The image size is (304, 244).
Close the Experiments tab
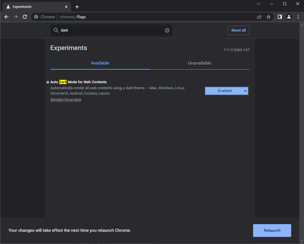coord(66,7)
